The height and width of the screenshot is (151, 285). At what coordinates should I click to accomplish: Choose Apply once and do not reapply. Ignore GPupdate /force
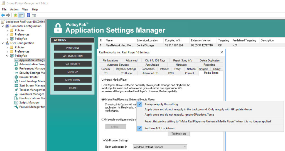179,115
